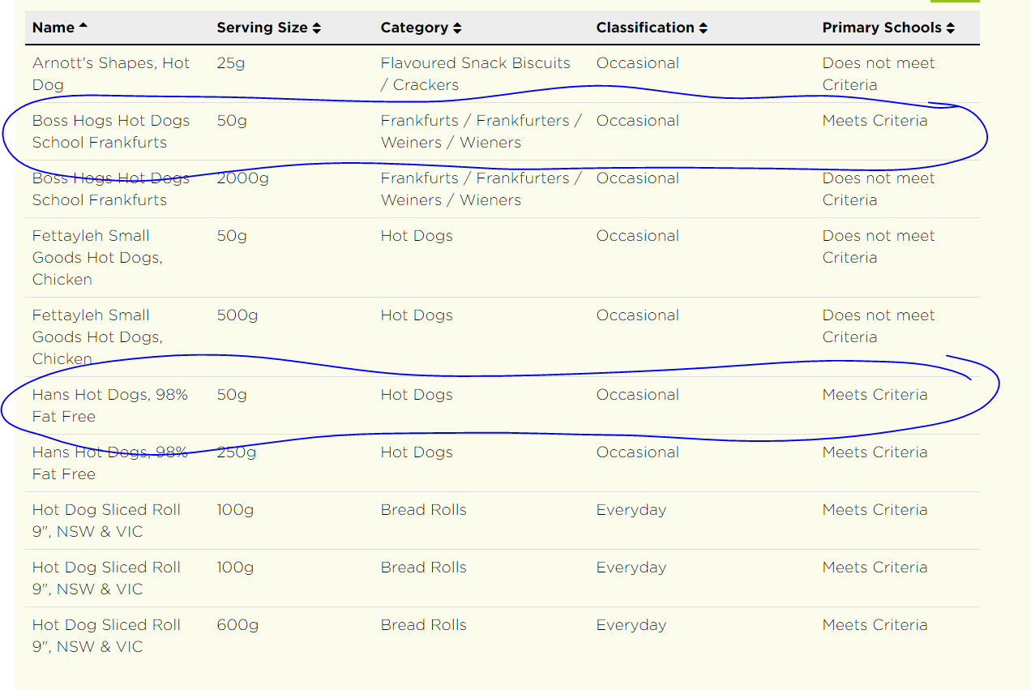Click Everyday classification in 600g roll row

point(631,625)
